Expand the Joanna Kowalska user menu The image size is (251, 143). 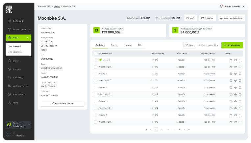point(243,6)
